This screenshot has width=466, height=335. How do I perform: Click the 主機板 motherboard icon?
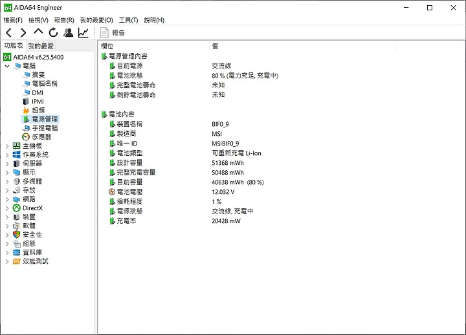point(17,146)
